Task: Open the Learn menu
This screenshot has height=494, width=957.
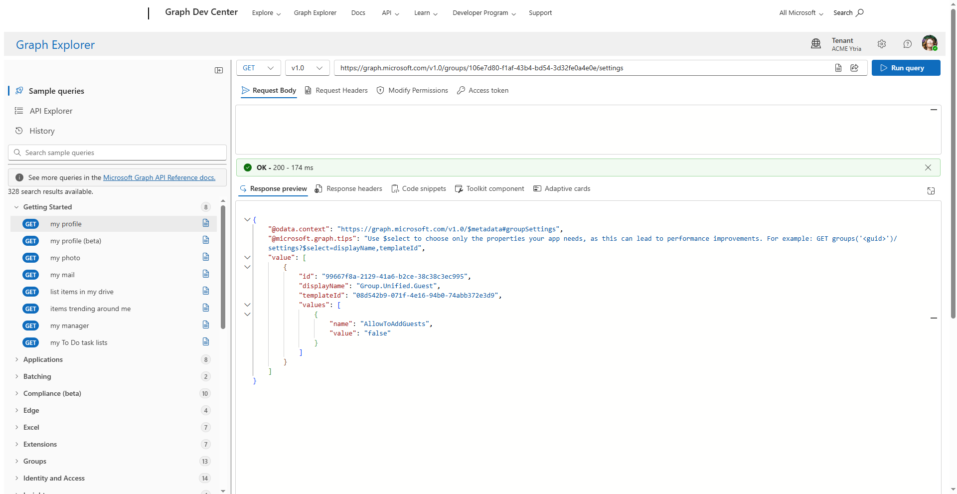Action: click(x=426, y=13)
